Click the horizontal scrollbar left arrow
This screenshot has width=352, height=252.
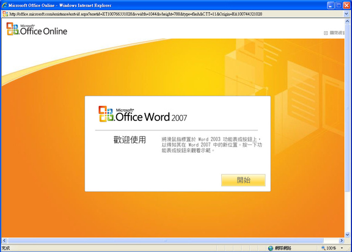pyautogui.click(x=4, y=240)
